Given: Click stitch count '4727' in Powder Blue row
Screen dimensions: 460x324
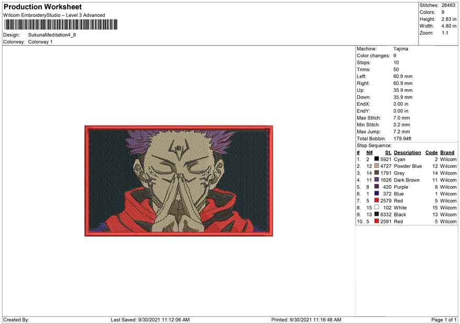Looking at the screenshot, I should click(x=386, y=166).
